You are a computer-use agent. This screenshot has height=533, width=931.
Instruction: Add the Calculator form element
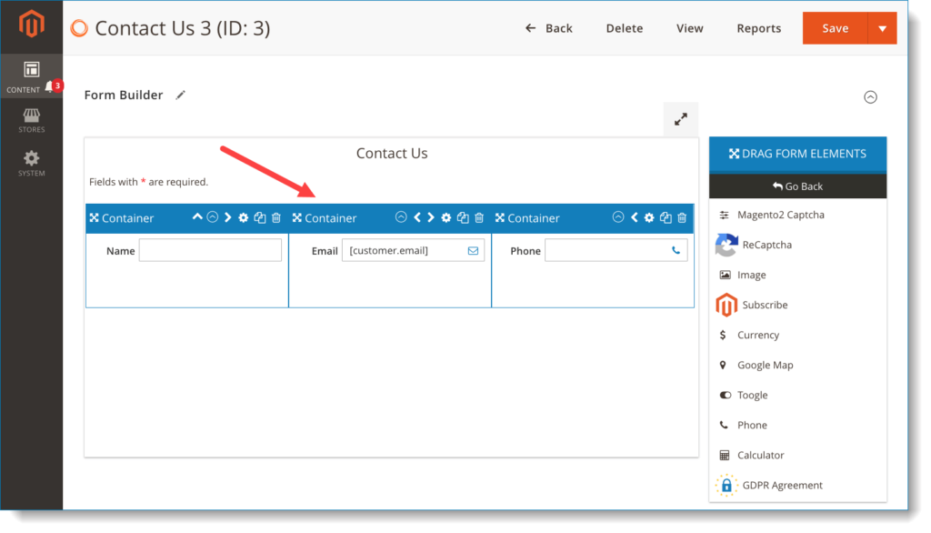coord(760,455)
